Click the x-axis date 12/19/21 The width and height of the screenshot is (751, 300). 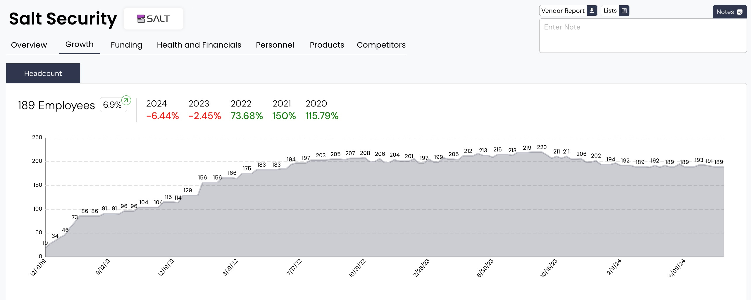[x=166, y=268]
